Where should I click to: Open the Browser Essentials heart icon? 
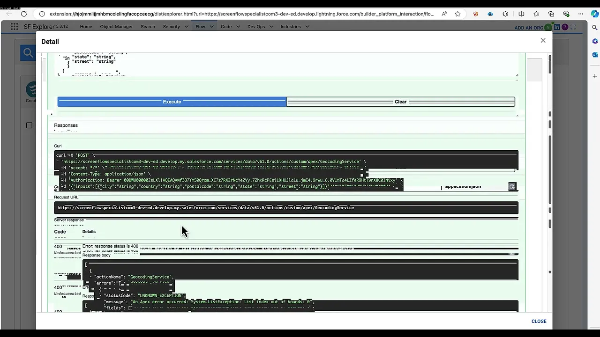coord(566,14)
